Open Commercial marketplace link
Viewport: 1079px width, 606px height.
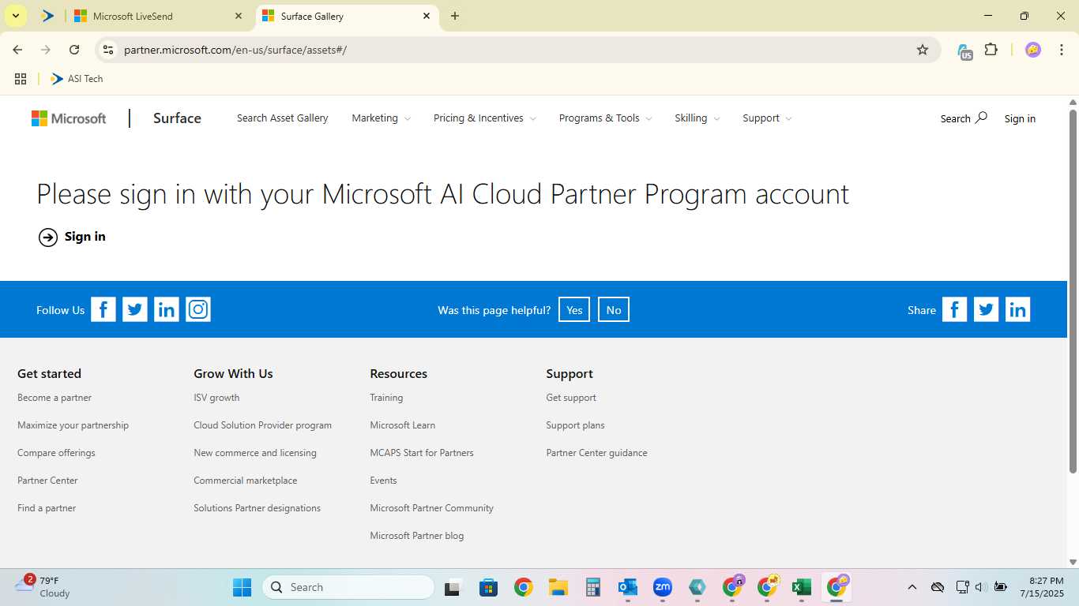tap(246, 481)
